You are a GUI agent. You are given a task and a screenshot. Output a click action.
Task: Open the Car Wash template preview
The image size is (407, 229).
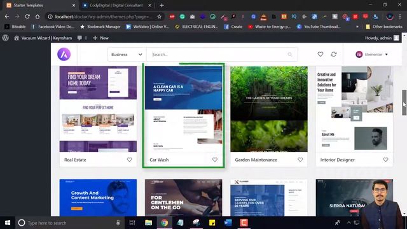click(184, 109)
